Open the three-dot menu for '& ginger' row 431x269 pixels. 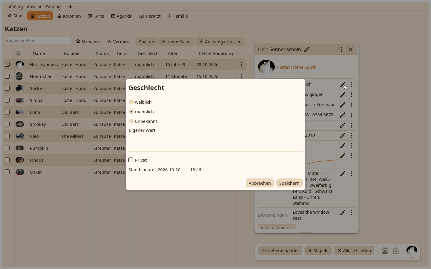coord(352,95)
